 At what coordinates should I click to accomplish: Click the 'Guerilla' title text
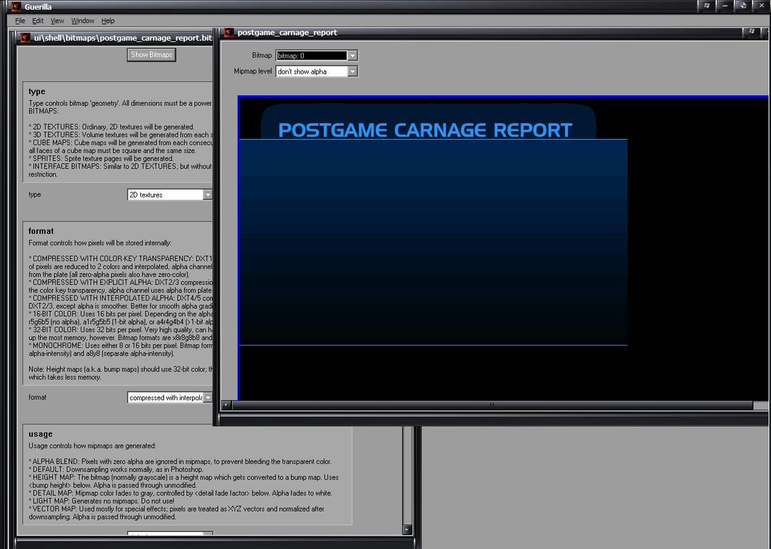pyautogui.click(x=38, y=7)
